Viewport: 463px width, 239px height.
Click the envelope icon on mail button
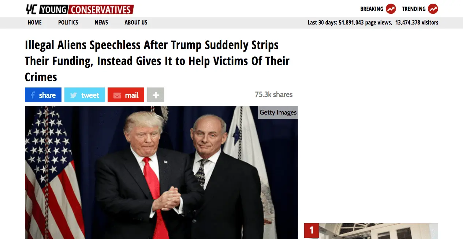(117, 96)
